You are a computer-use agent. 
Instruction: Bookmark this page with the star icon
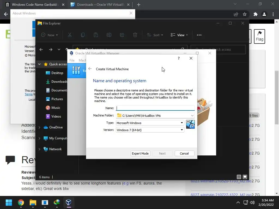tap(245, 14)
